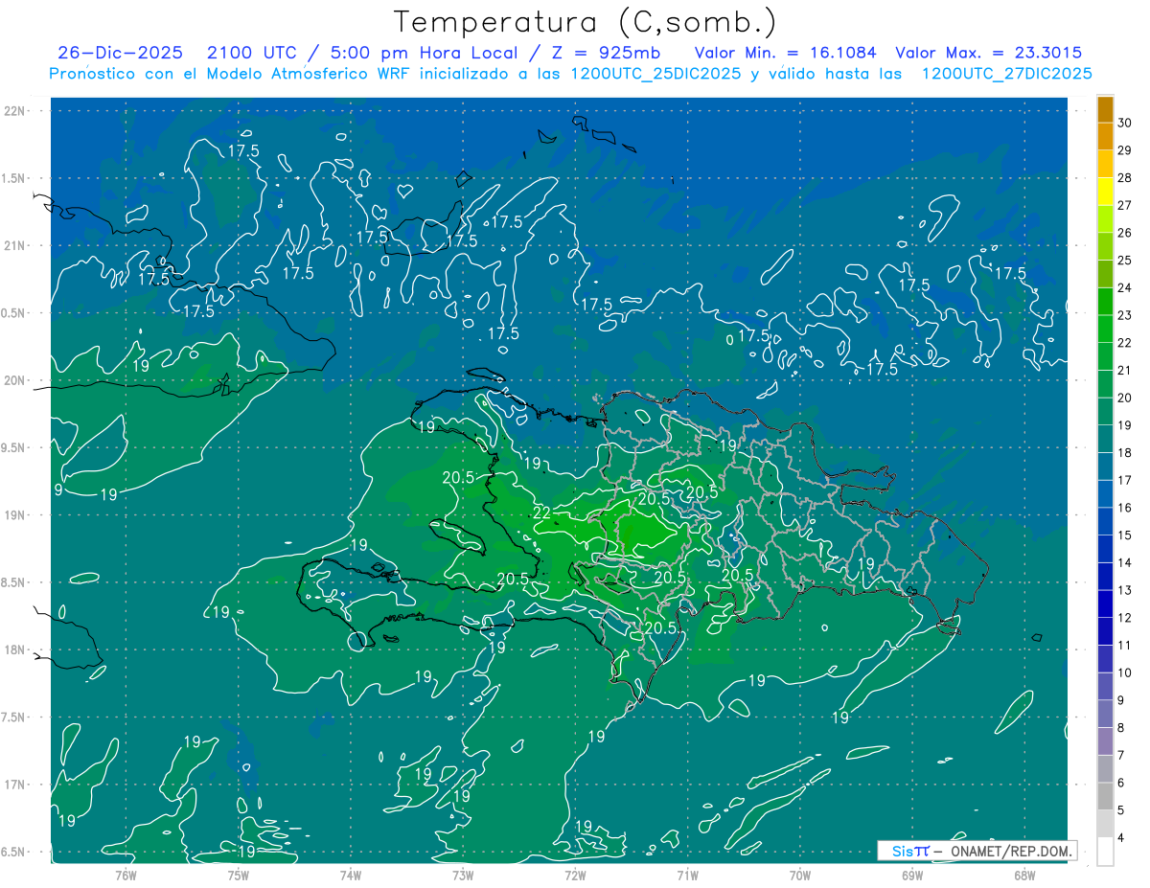Screen dimensions: 1150x888
Task: Click colorbar scale value "23"
Action: coord(1126,315)
